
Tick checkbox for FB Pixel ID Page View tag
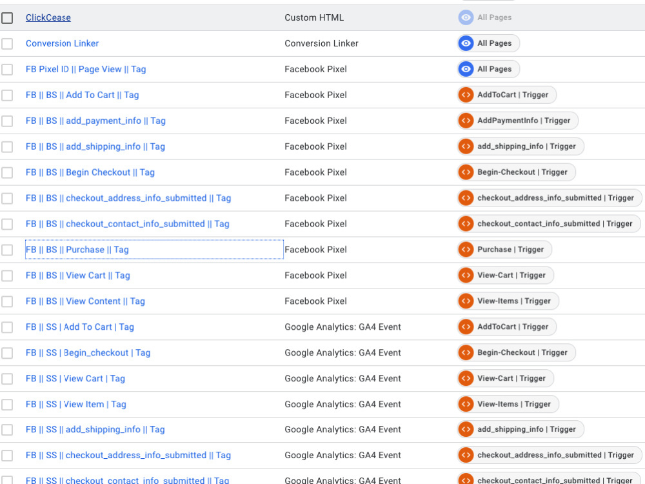7,69
